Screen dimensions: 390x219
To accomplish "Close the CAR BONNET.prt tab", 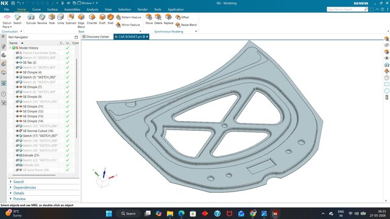I will pyautogui.click(x=147, y=36).
